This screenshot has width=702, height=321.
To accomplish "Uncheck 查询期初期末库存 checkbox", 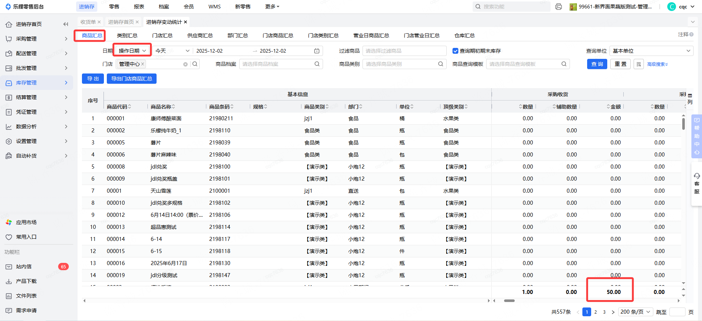I will pos(455,51).
